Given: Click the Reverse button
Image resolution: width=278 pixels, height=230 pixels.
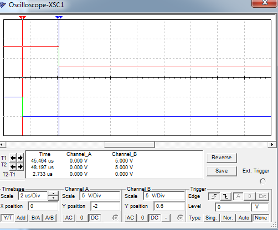Looking at the screenshot, I should point(222,158).
